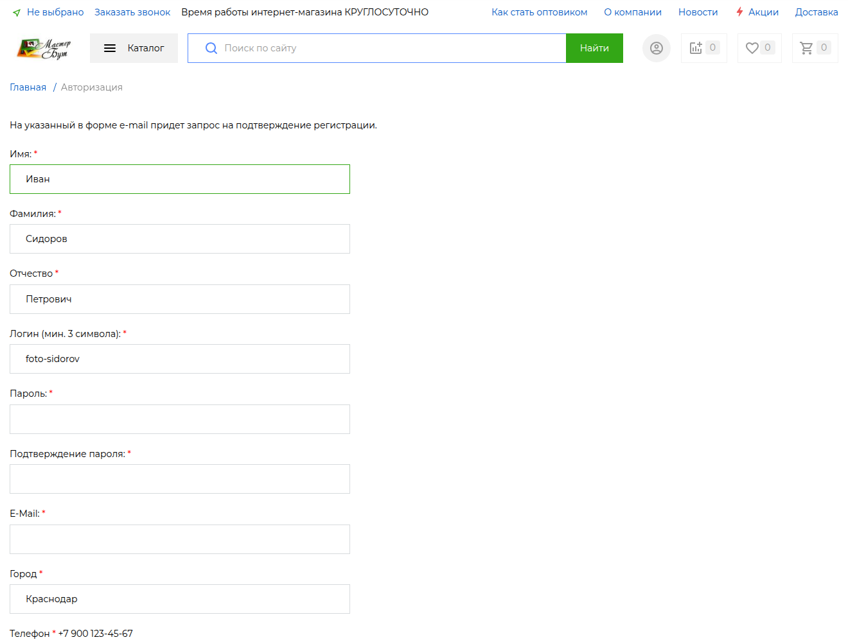Open the shopping cart icon
This screenshot has width=848, height=642.
point(806,48)
